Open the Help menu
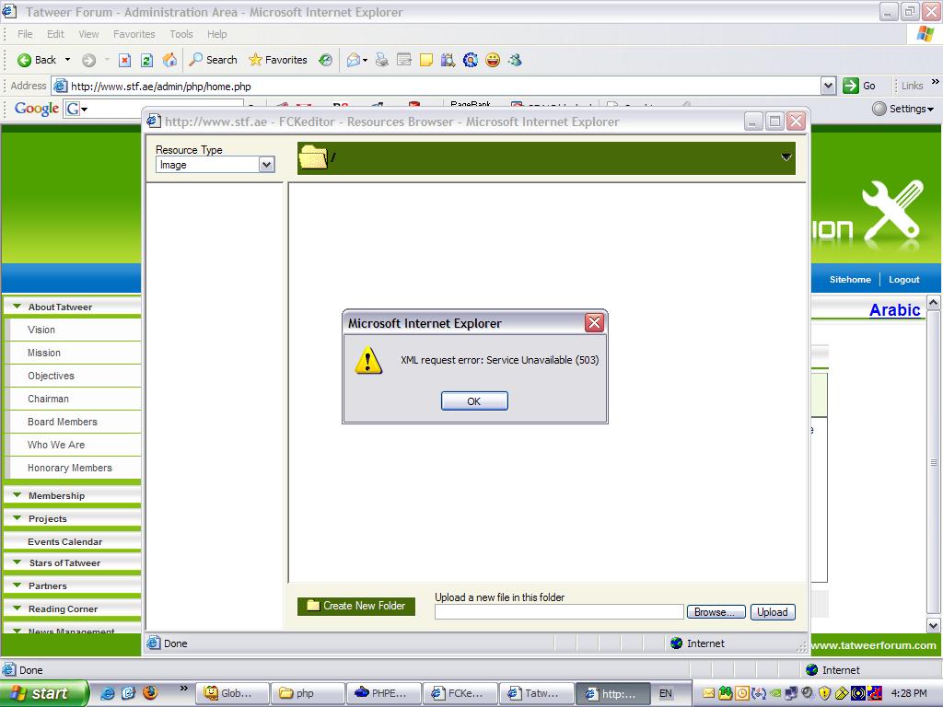The width and height of the screenshot is (943, 707). [217, 34]
